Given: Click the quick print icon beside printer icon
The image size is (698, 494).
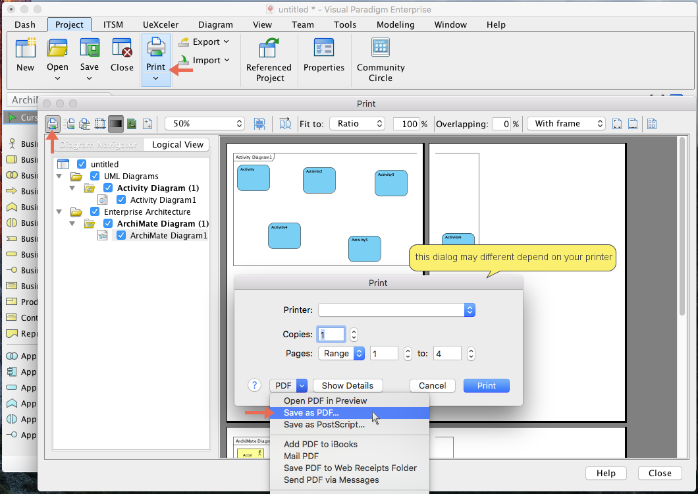Looking at the screenshot, I should (x=69, y=124).
